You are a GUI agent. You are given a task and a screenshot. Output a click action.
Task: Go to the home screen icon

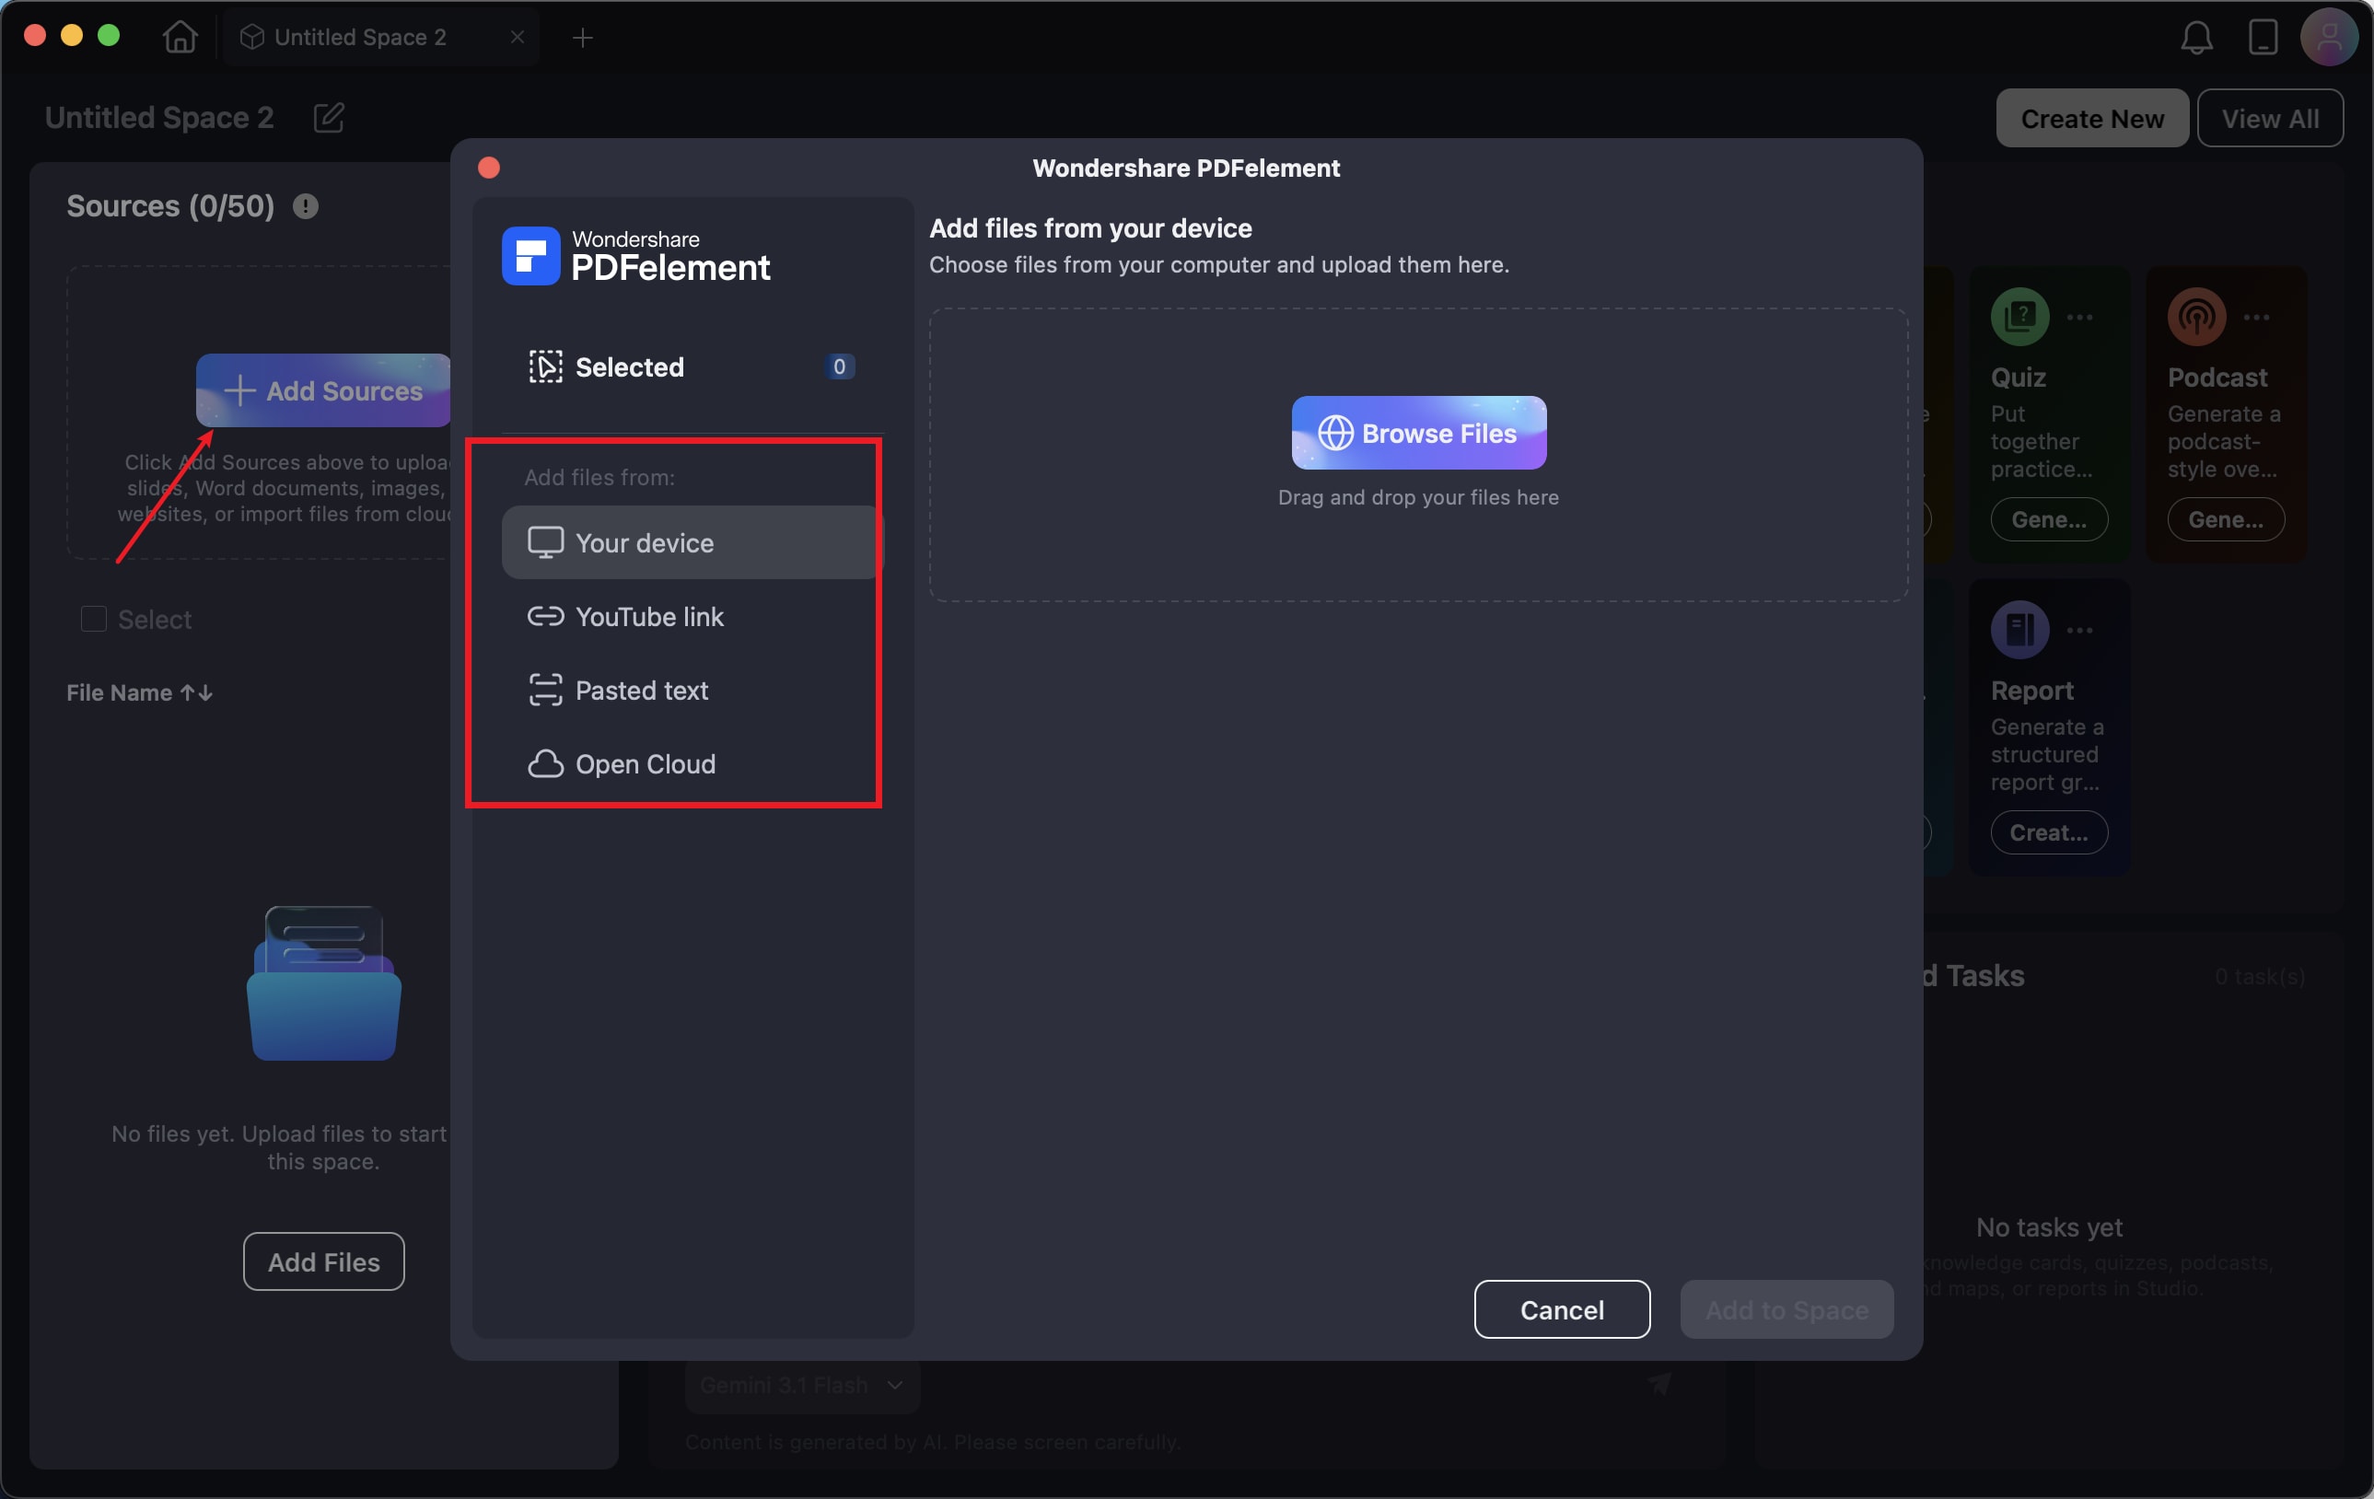(180, 38)
